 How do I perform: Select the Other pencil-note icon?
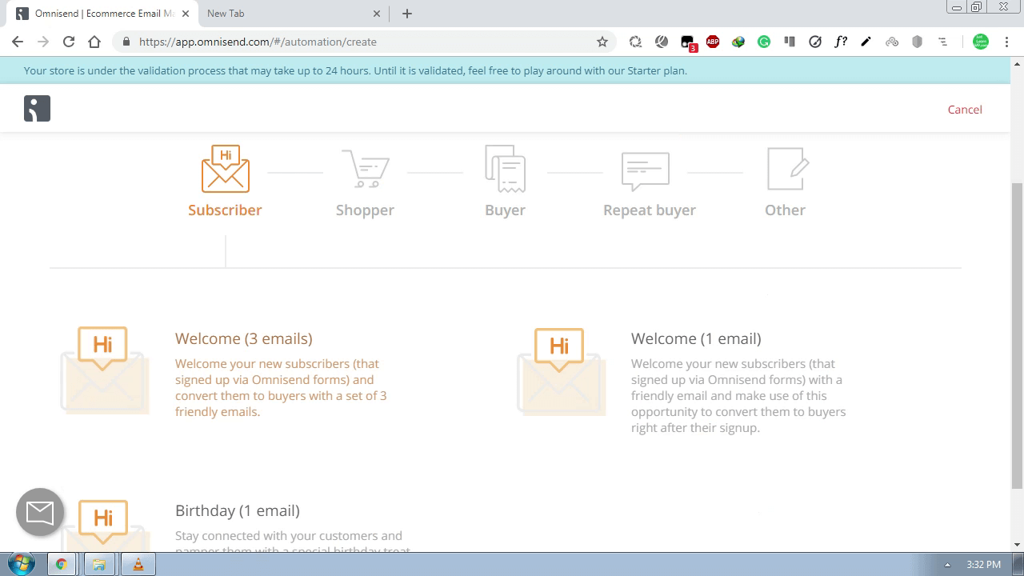tap(787, 169)
